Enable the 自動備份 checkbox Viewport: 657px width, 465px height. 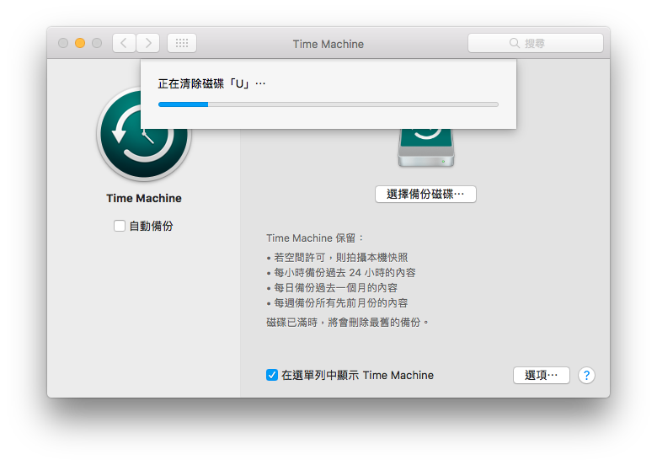pos(120,227)
